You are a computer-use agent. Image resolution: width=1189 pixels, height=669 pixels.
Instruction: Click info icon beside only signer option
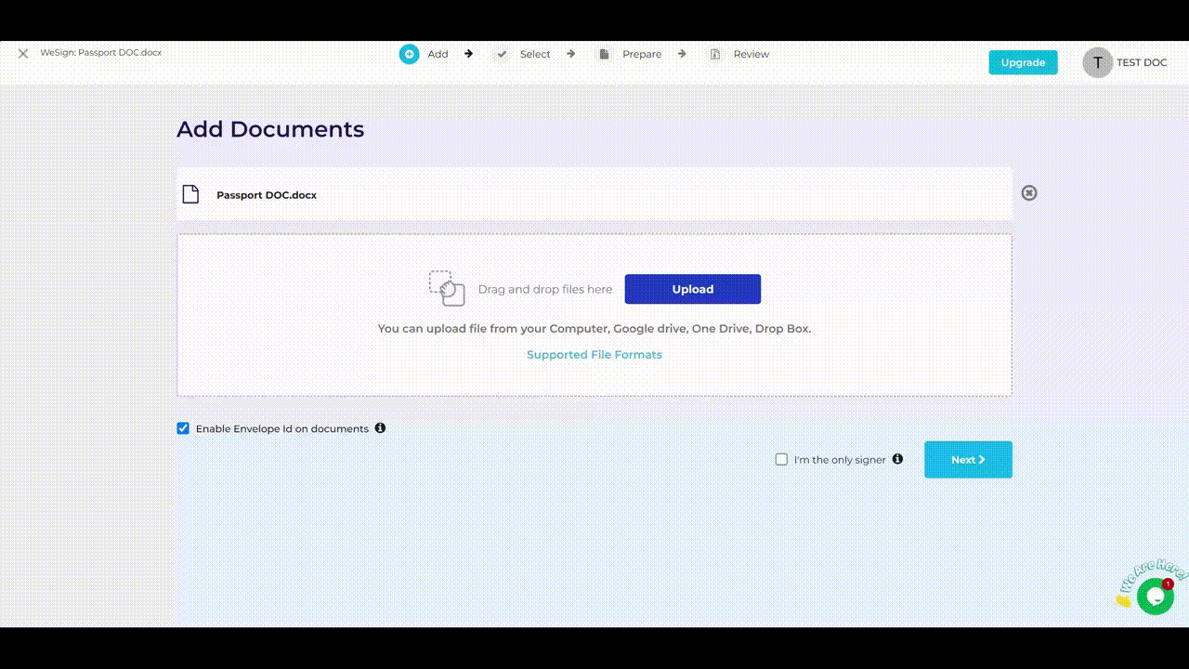point(897,459)
